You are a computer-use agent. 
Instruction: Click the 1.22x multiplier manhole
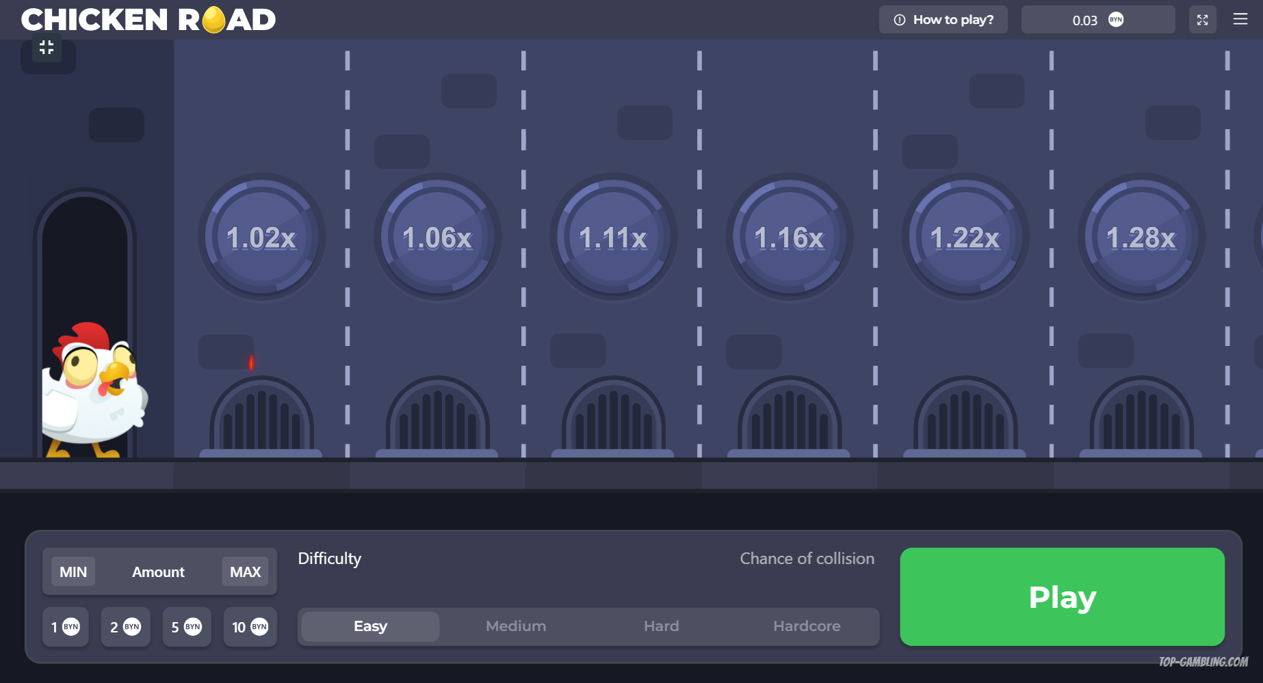click(965, 237)
